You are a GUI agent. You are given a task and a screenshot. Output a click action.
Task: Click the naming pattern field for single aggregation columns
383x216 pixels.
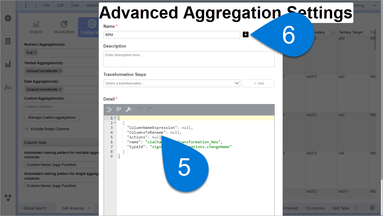coord(62,186)
